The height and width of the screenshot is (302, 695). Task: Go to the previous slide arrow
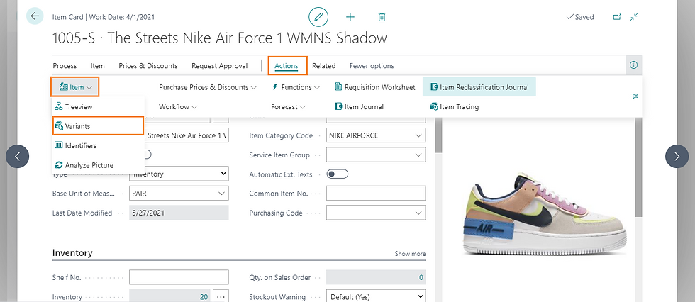click(x=17, y=156)
